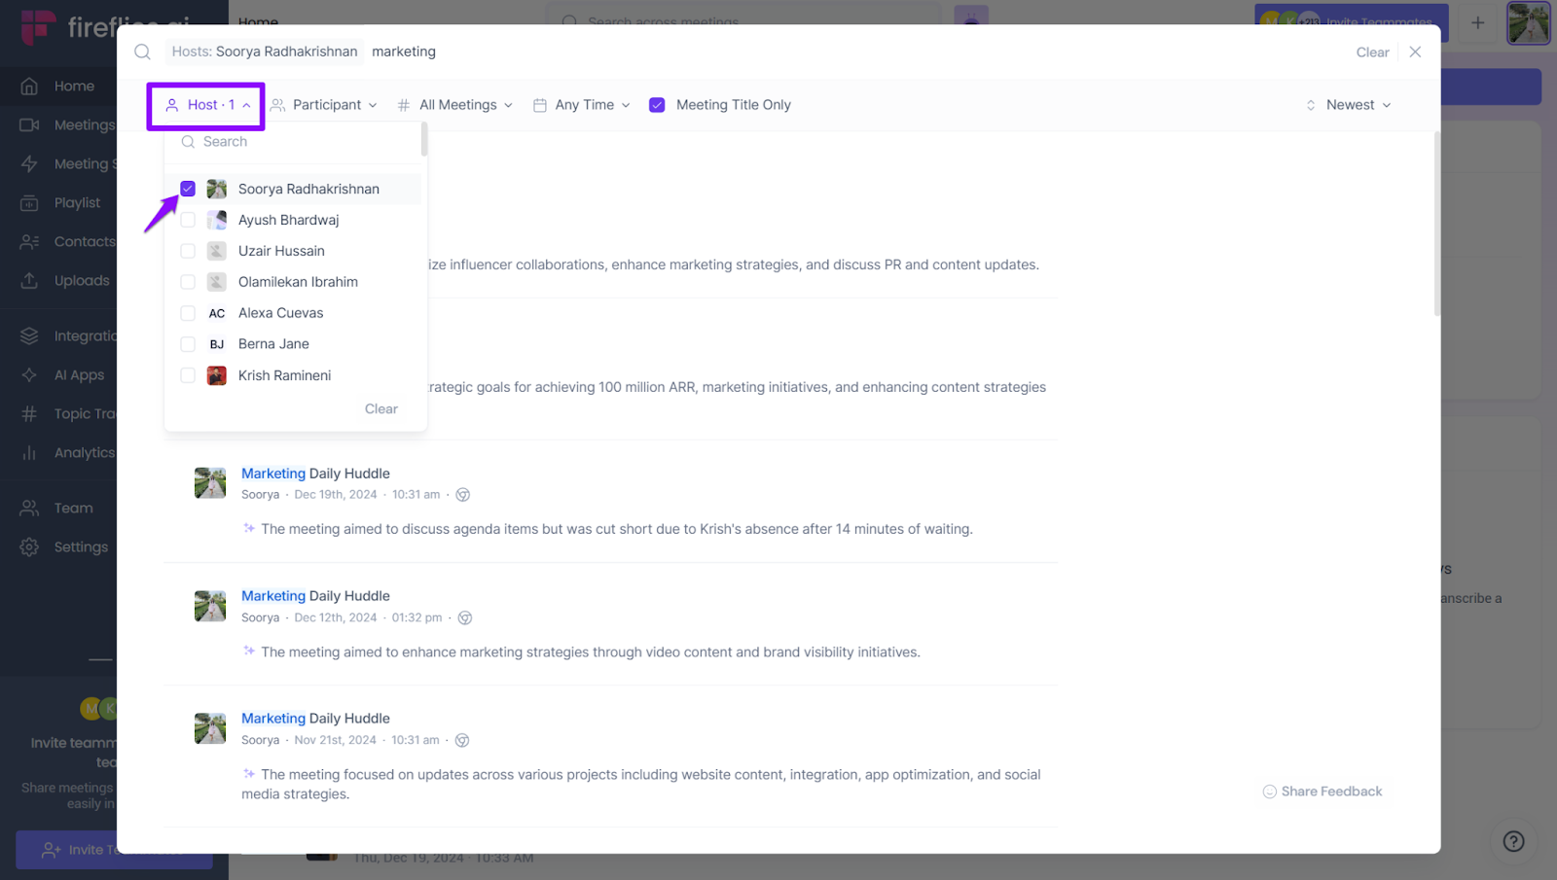Open the Newest sort dropdown
Image resolution: width=1557 pixels, height=880 pixels.
pos(1350,105)
